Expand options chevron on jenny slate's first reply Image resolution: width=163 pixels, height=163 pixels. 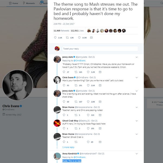point(136,57)
